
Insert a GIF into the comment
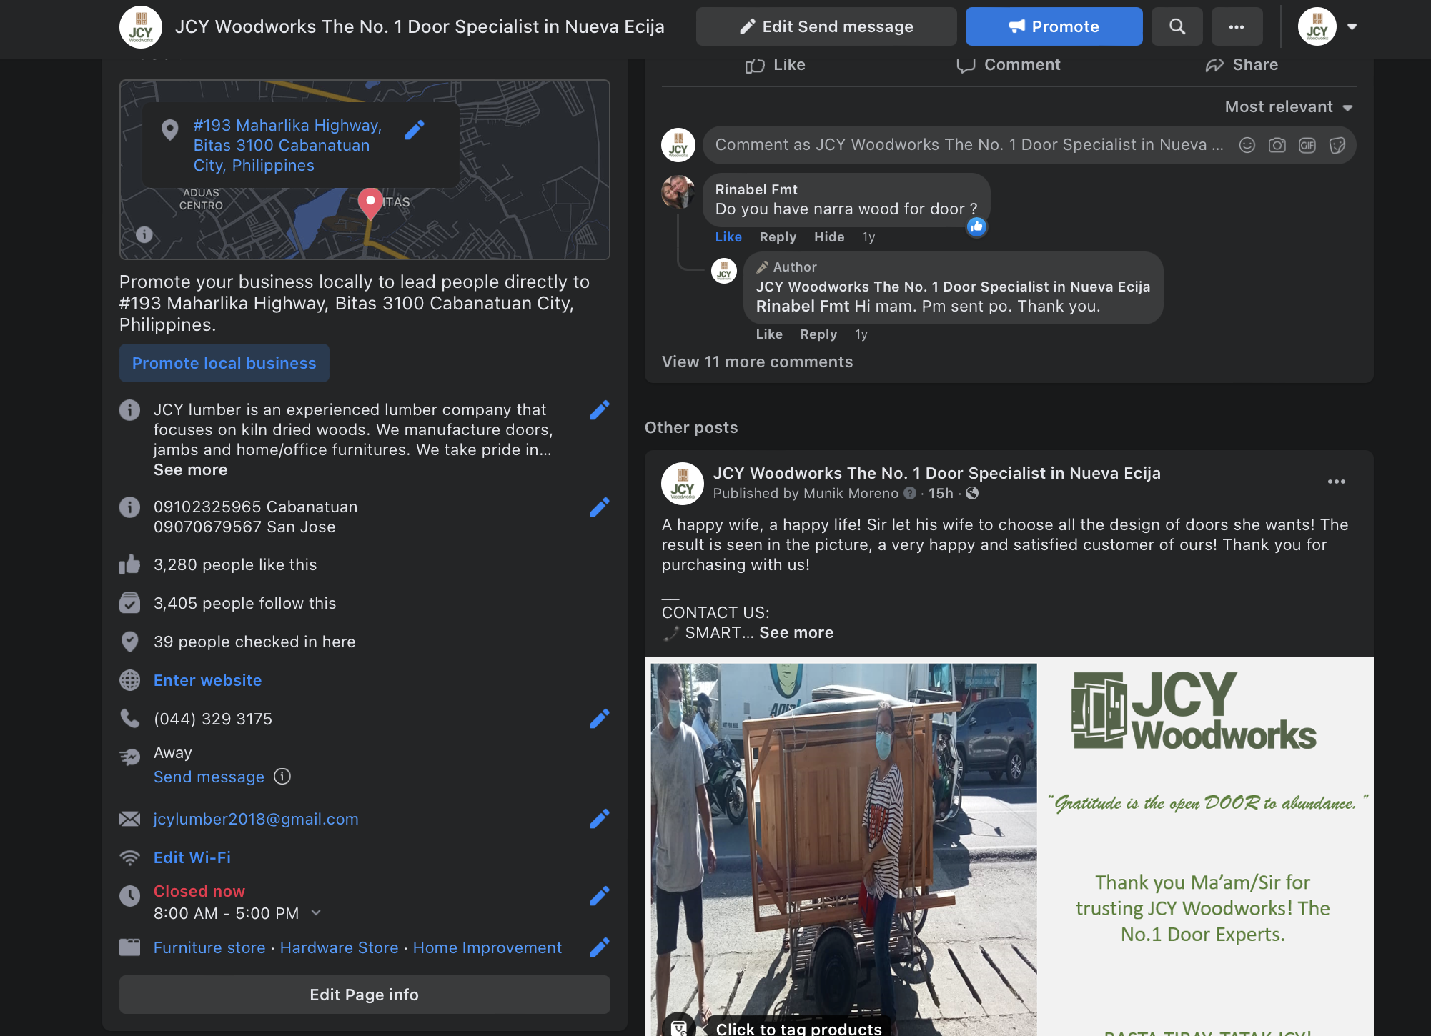point(1307,145)
